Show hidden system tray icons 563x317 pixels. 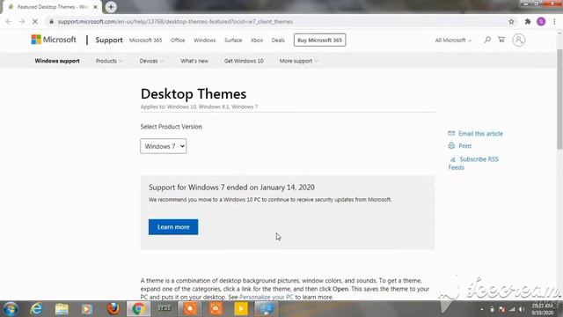[482, 309]
